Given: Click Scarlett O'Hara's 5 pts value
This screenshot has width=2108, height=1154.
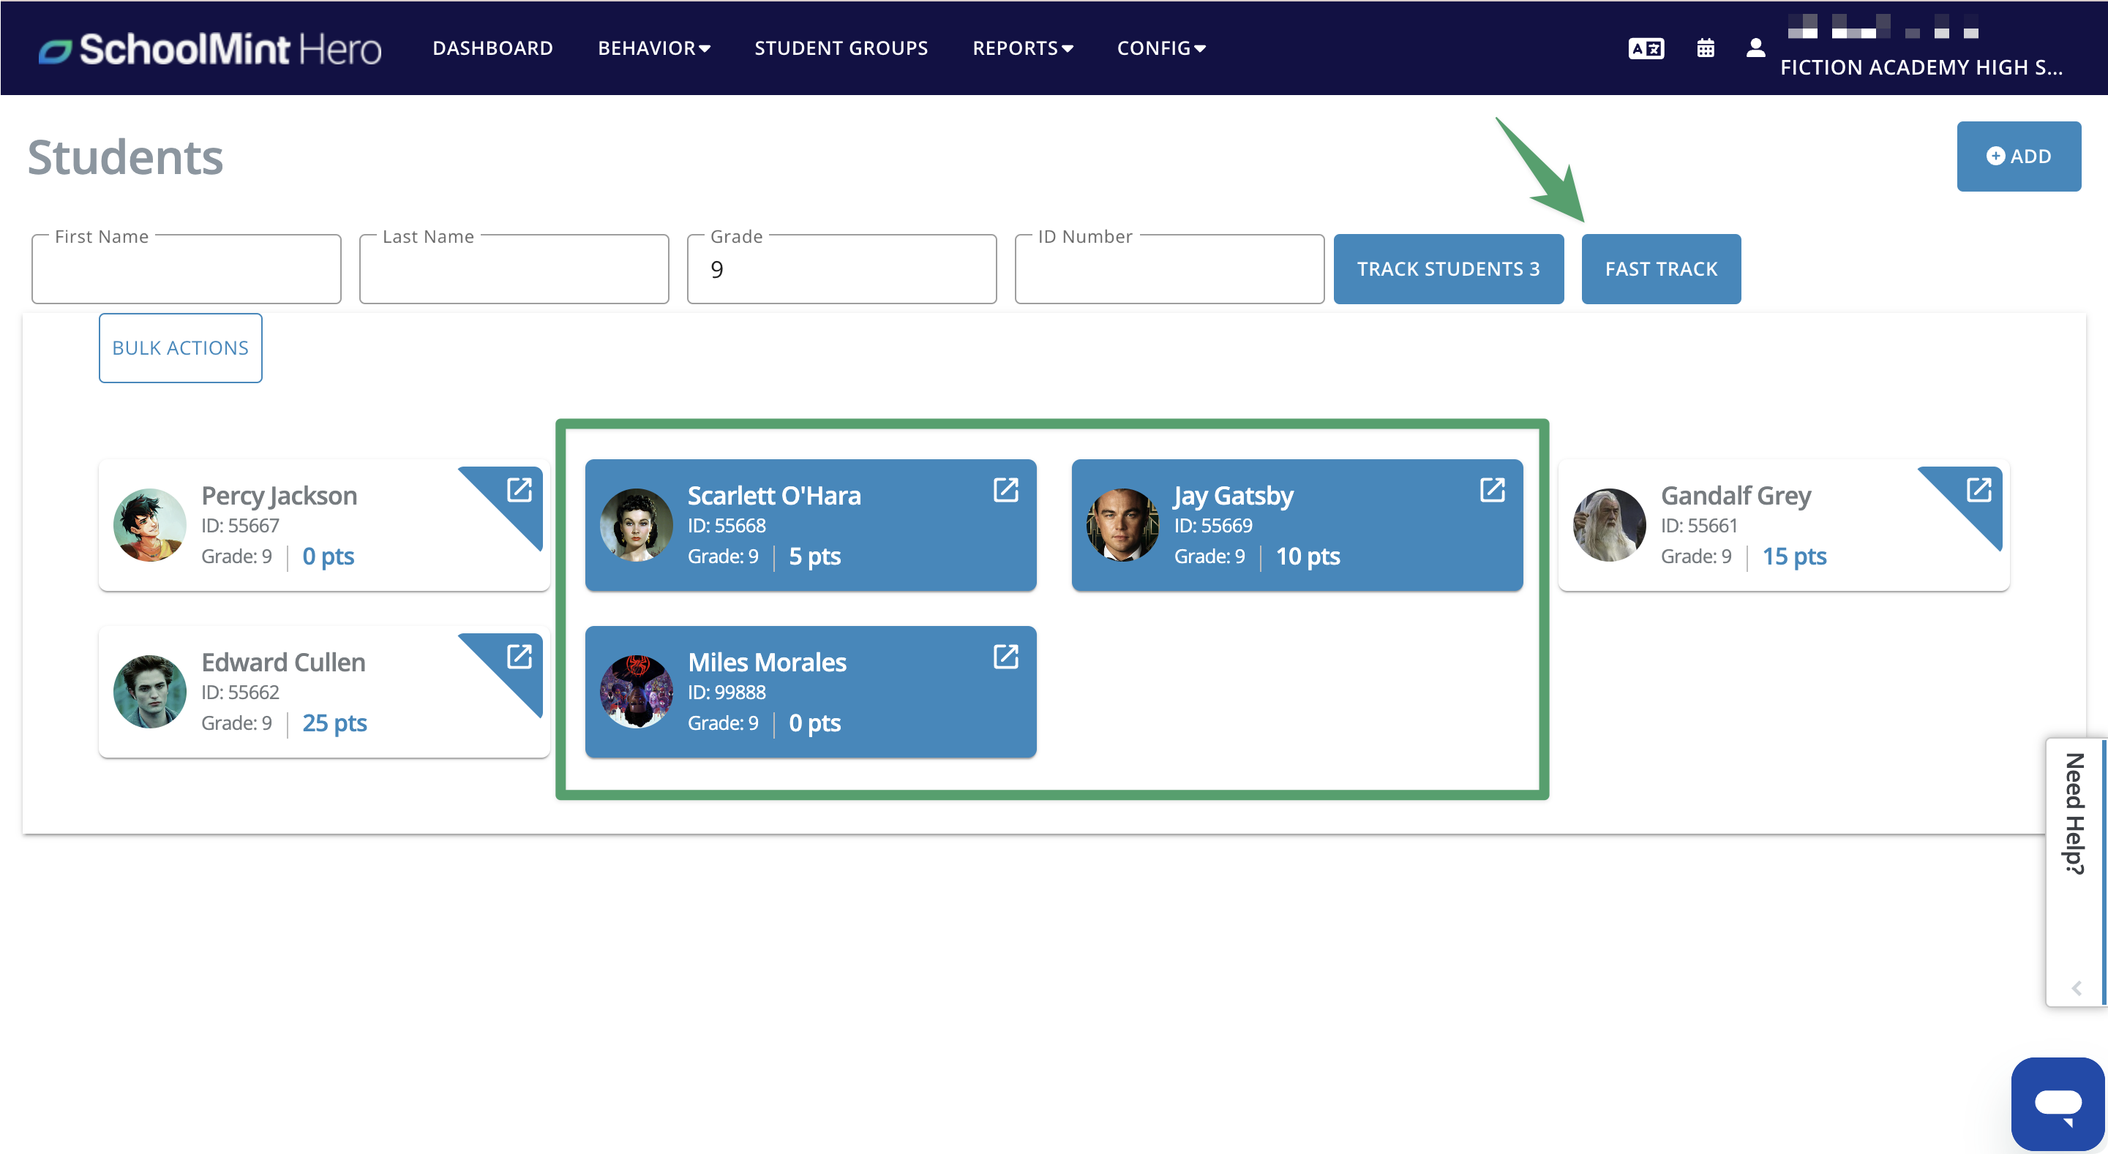Looking at the screenshot, I should (814, 556).
